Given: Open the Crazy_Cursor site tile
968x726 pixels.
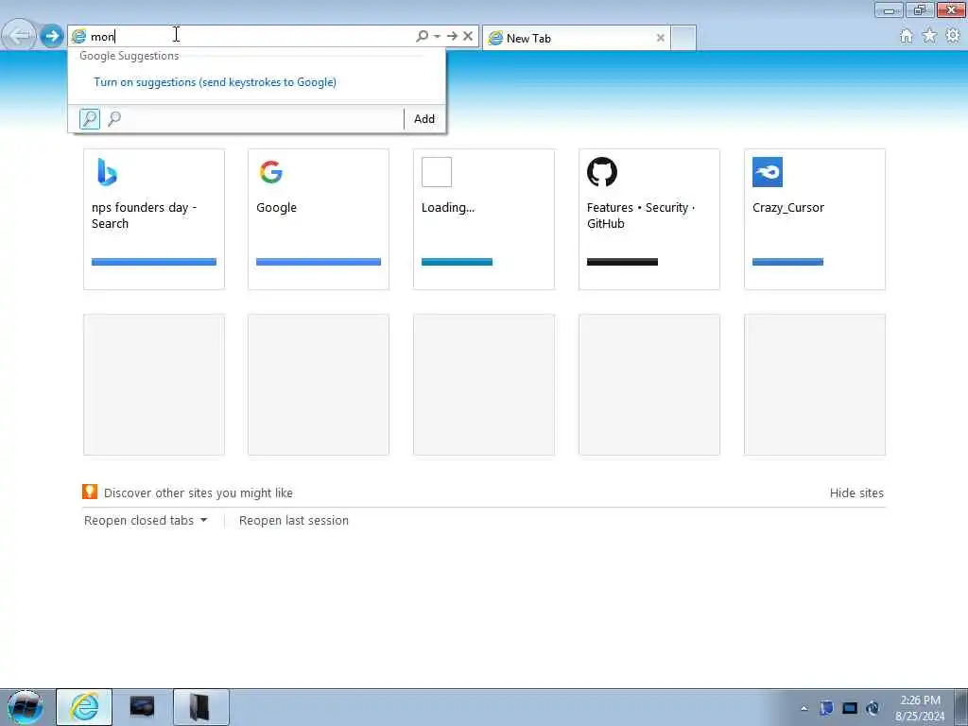Looking at the screenshot, I should tap(815, 219).
